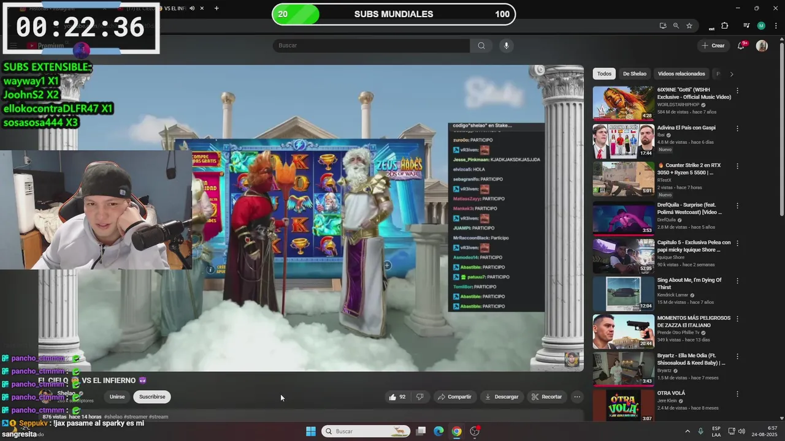Start voice search with microphone icon
This screenshot has height=441, width=785.
point(506,45)
